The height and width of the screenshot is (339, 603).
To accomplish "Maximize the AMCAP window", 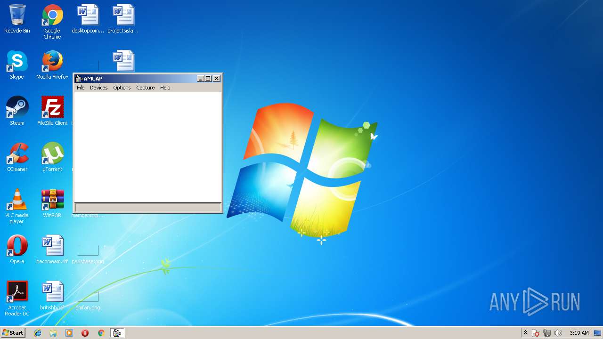I will pyautogui.click(x=208, y=79).
